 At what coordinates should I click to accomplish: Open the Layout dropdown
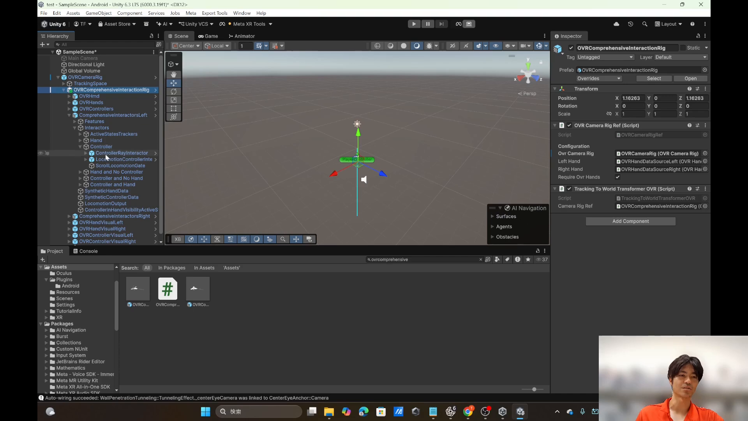tap(669, 24)
